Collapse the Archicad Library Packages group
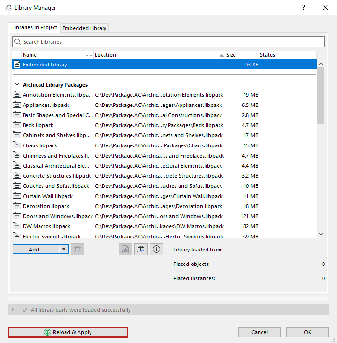This screenshot has width=337, height=343. coord(17,84)
